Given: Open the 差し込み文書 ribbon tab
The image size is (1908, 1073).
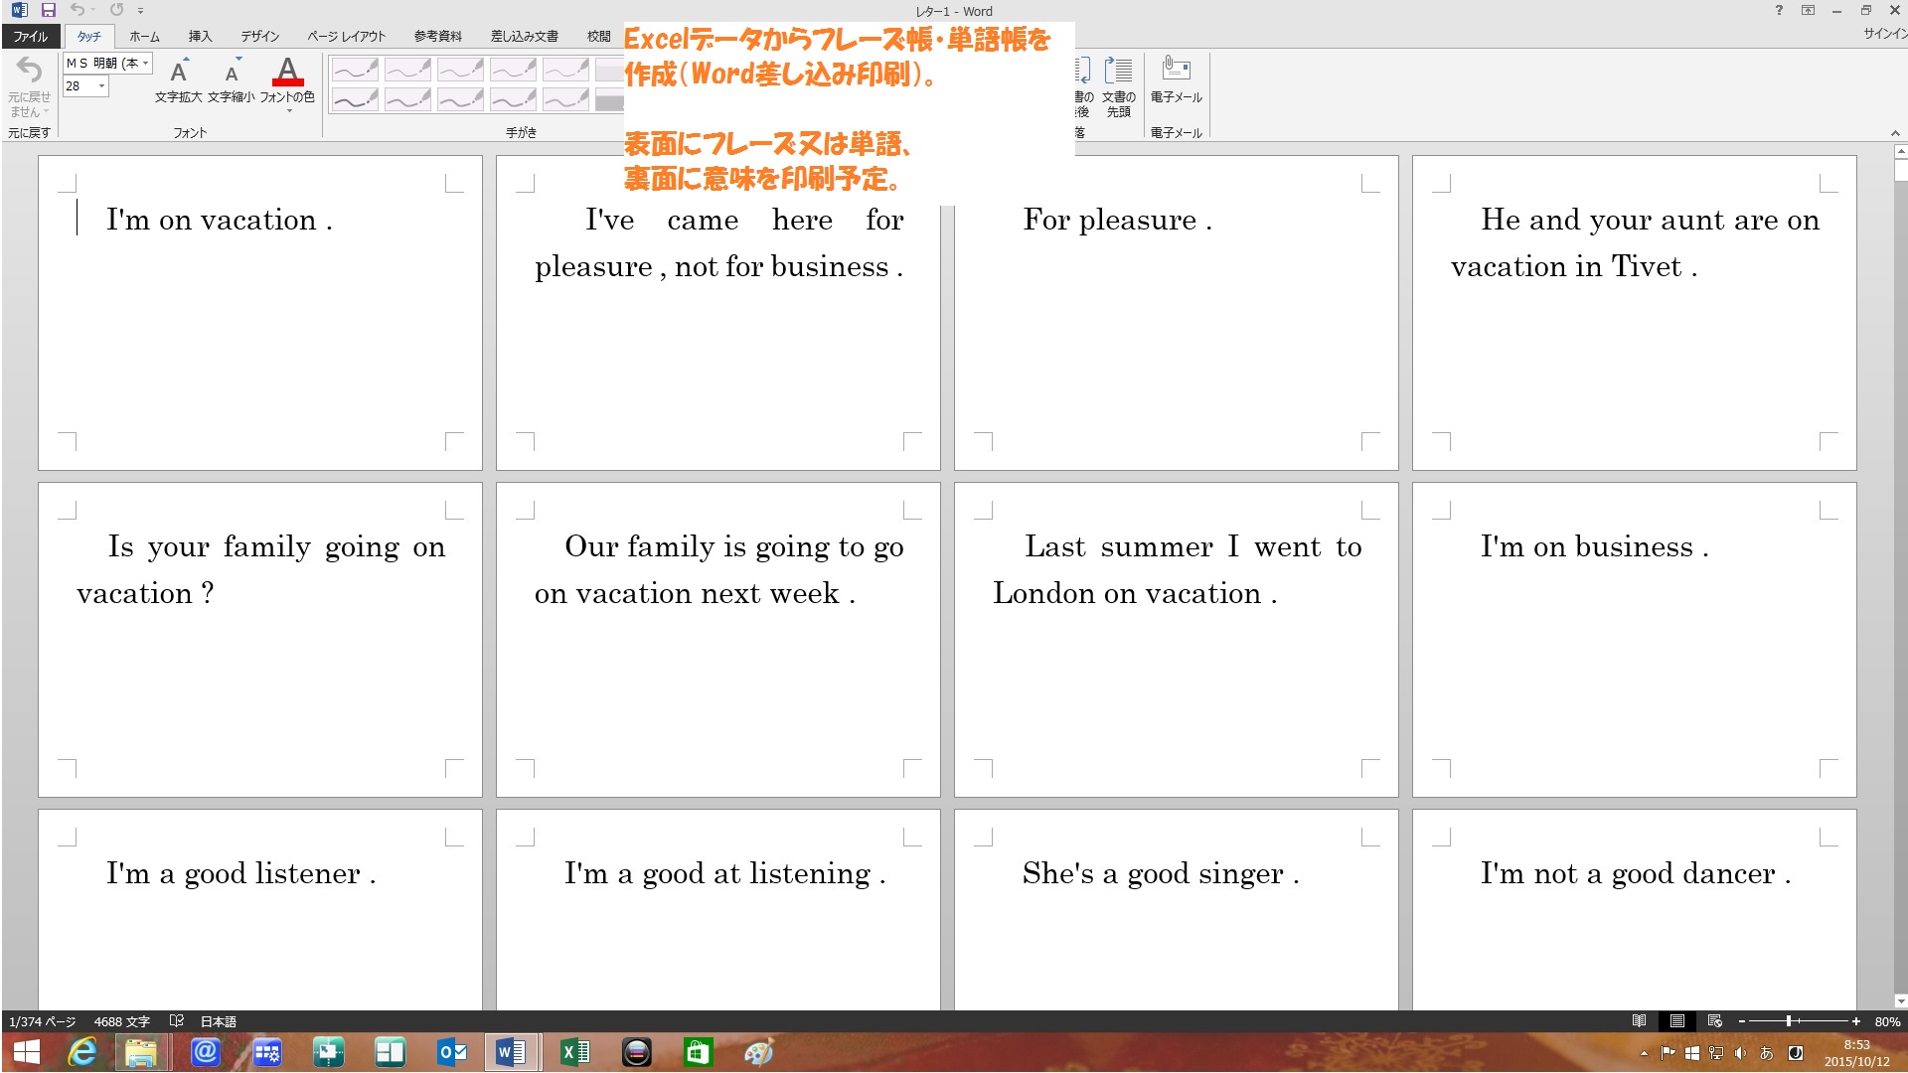Looking at the screenshot, I should pos(524,36).
